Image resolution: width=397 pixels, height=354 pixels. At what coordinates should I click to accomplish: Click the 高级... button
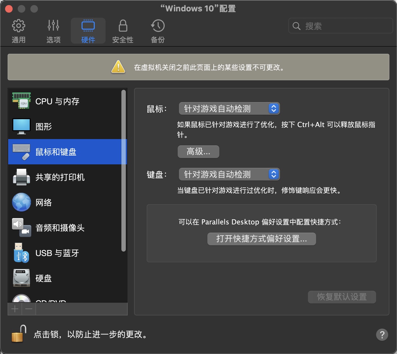click(x=198, y=152)
